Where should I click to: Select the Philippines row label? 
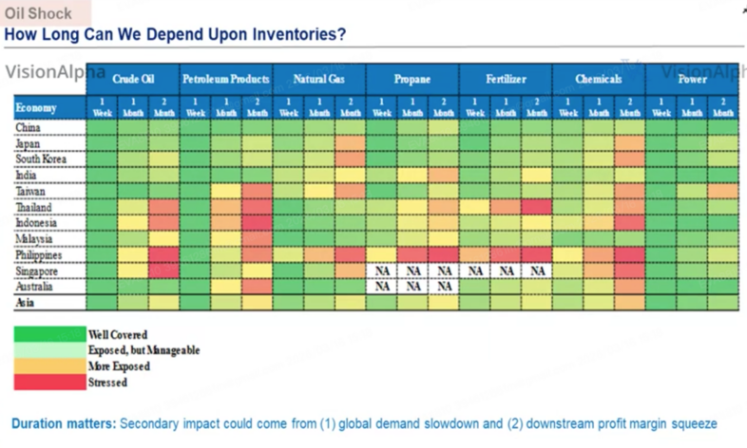pos(39,255)
